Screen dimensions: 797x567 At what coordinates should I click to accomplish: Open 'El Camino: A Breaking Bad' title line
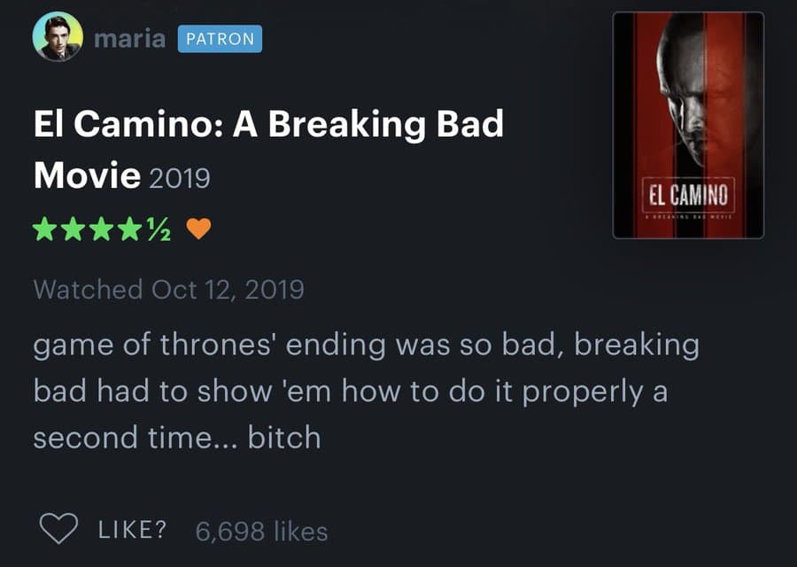268,124
